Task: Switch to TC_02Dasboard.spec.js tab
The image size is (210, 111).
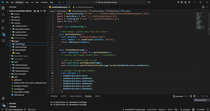Action: 83,7
